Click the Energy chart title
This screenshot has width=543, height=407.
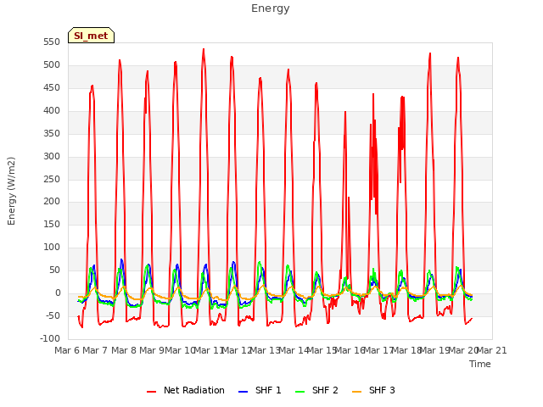point(271,8)
